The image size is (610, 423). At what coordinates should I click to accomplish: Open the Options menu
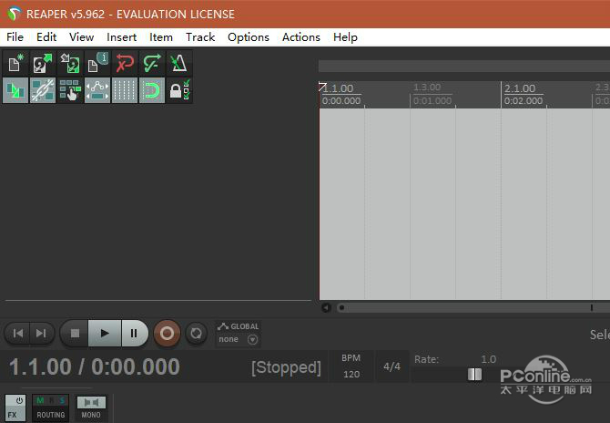(x=249, y=37)
